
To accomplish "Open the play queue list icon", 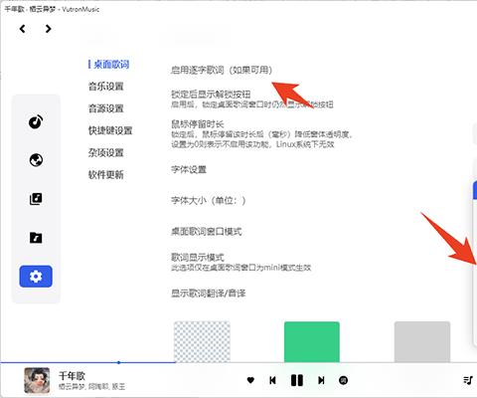I will coord(468,380).
